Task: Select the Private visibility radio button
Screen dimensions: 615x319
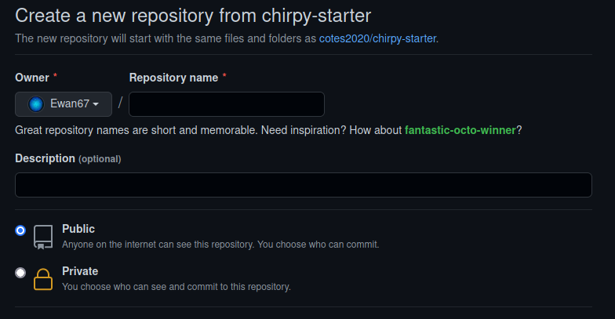Action: coord(20,273)
